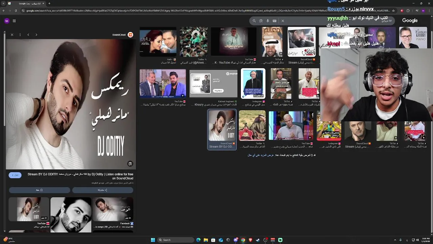Show hidden system tray icons chevron

tap(394, 240)
